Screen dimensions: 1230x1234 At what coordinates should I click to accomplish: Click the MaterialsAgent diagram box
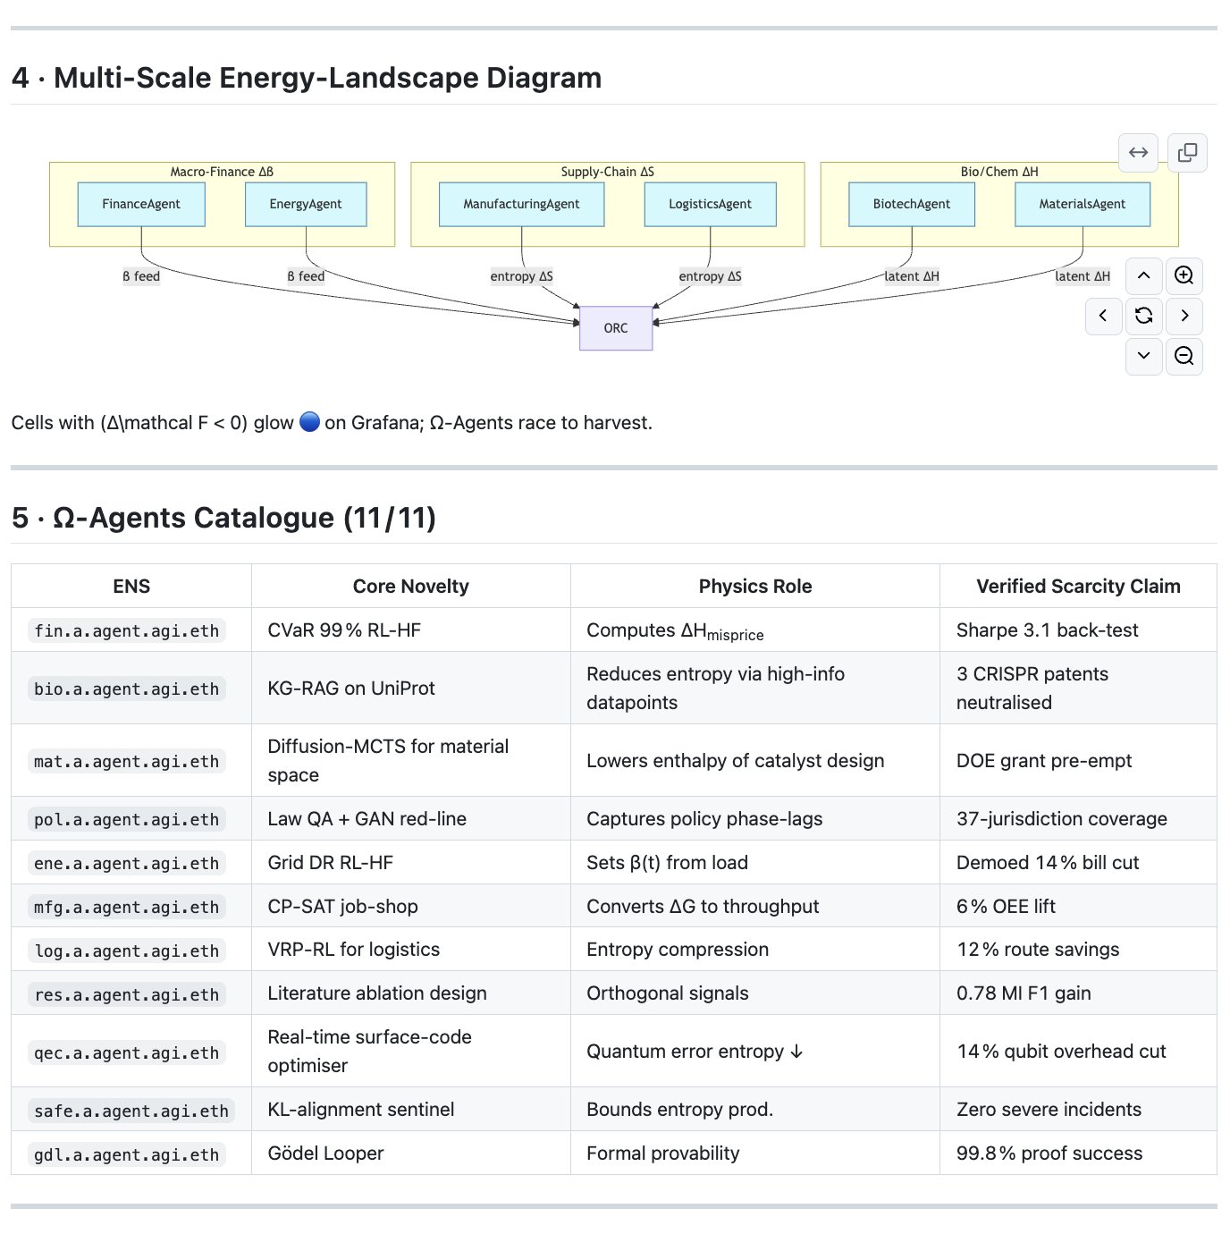click(x=1083, y=204)
